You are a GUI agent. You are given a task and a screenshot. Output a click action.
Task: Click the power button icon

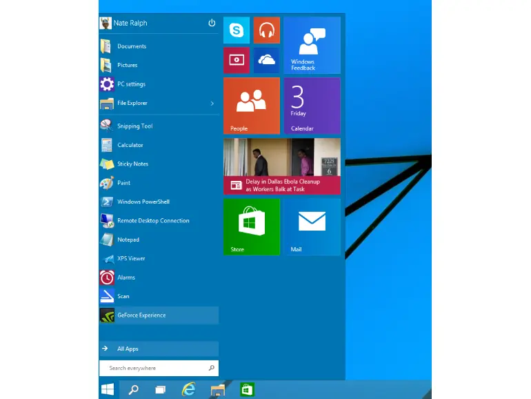[x=212, y=23]
